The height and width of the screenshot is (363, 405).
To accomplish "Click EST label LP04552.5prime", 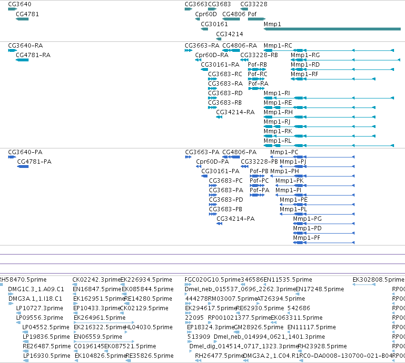I will [46, 327].
